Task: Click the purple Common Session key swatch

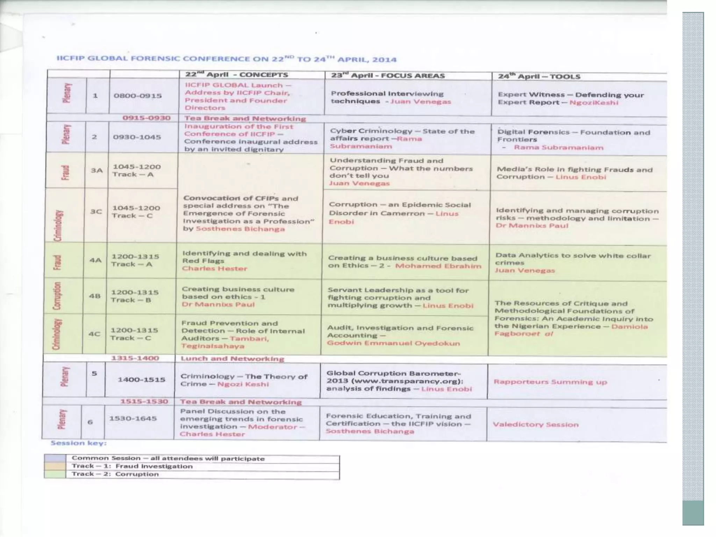Action: point(55,458)
